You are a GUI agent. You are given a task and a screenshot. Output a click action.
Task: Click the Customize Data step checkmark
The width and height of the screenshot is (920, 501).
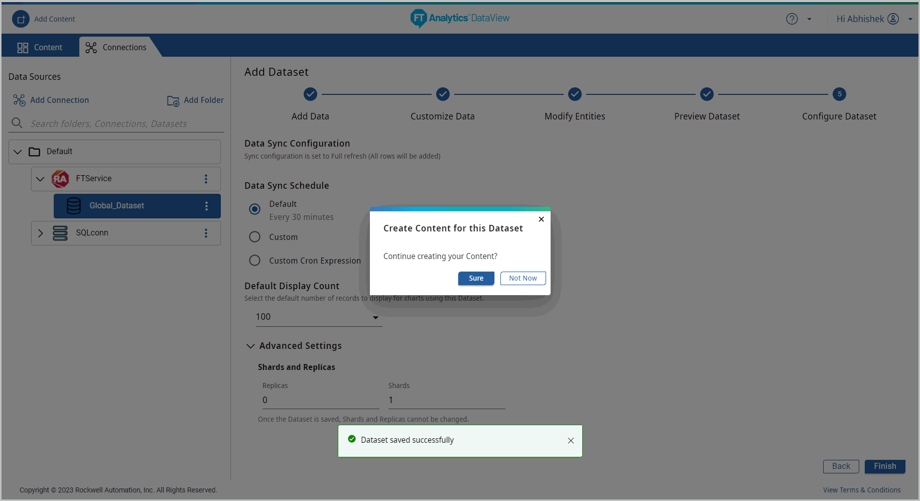click(443, 94)
